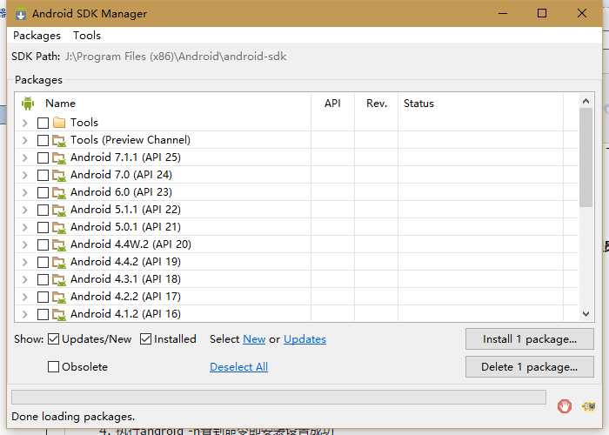
Task: Click the Tools folder icon
Action: pyautogui.click(x=58, y=123)
